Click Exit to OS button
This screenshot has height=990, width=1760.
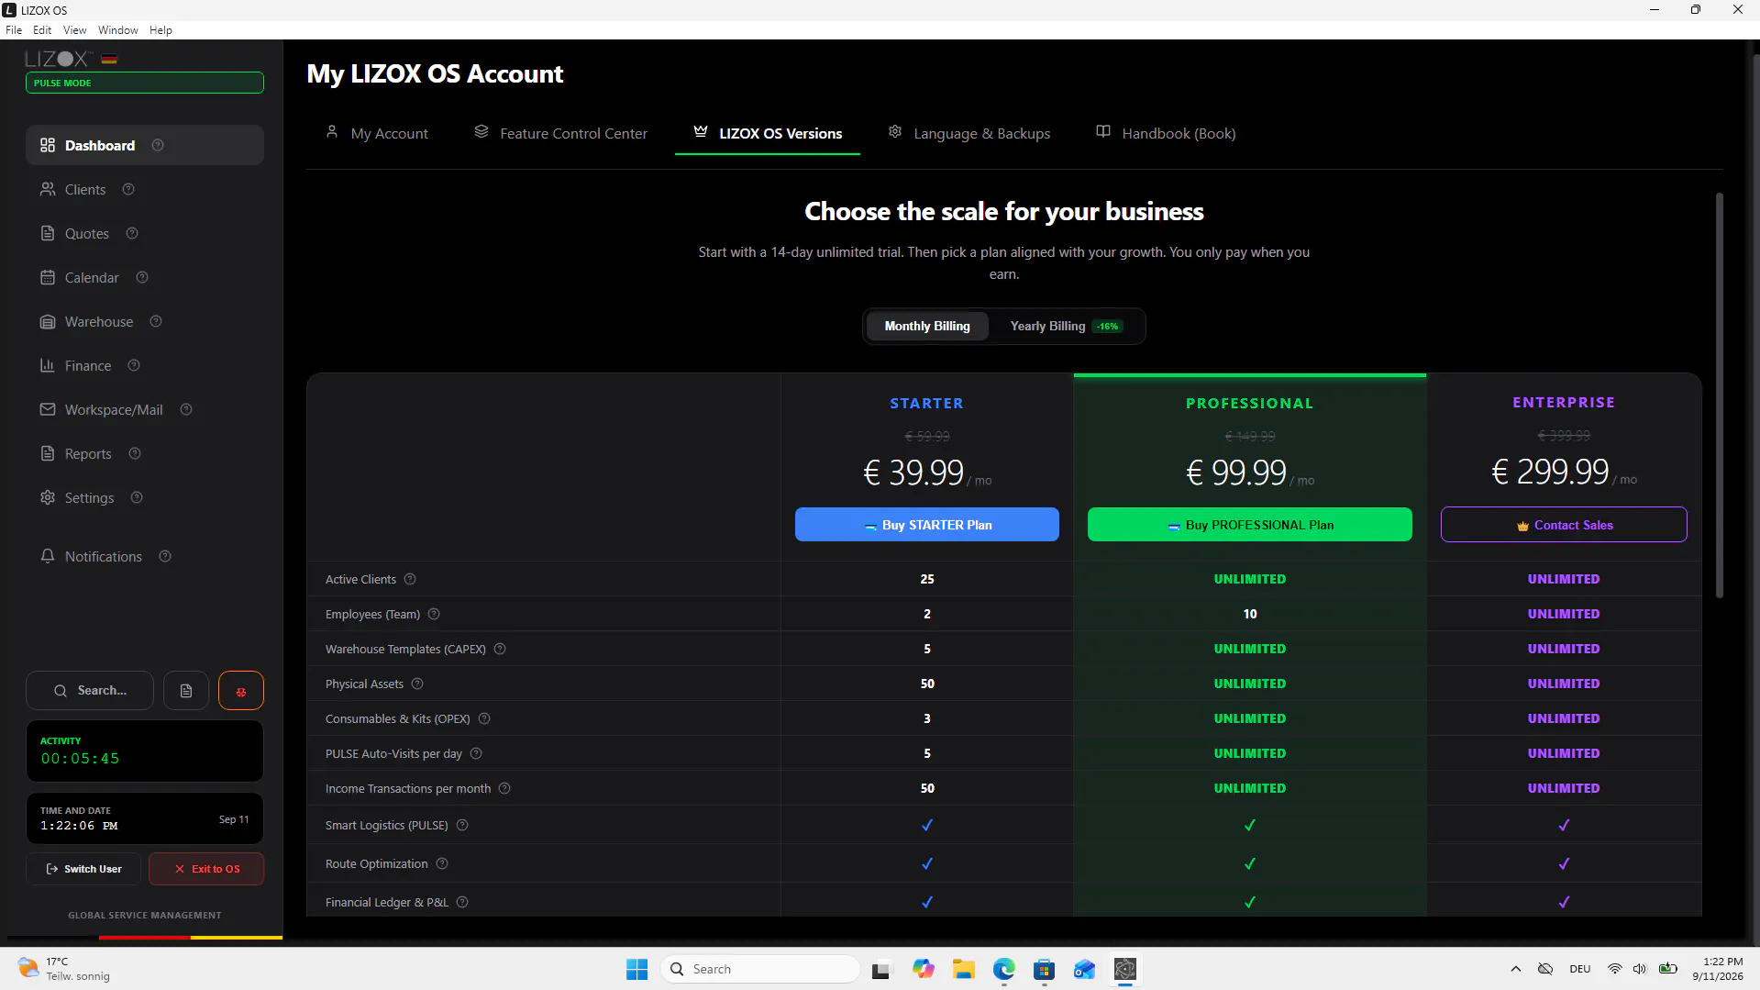[x=206, y=869]
